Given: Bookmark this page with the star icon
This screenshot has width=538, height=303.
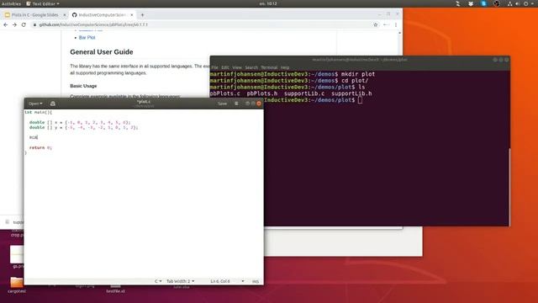Looking at the screenshot, I should [376, 24].
